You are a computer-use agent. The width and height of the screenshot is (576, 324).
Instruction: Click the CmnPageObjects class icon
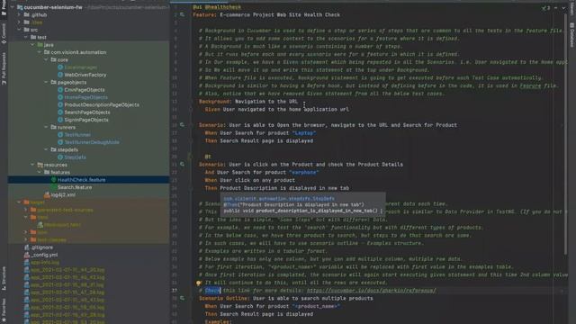(60, 90)
